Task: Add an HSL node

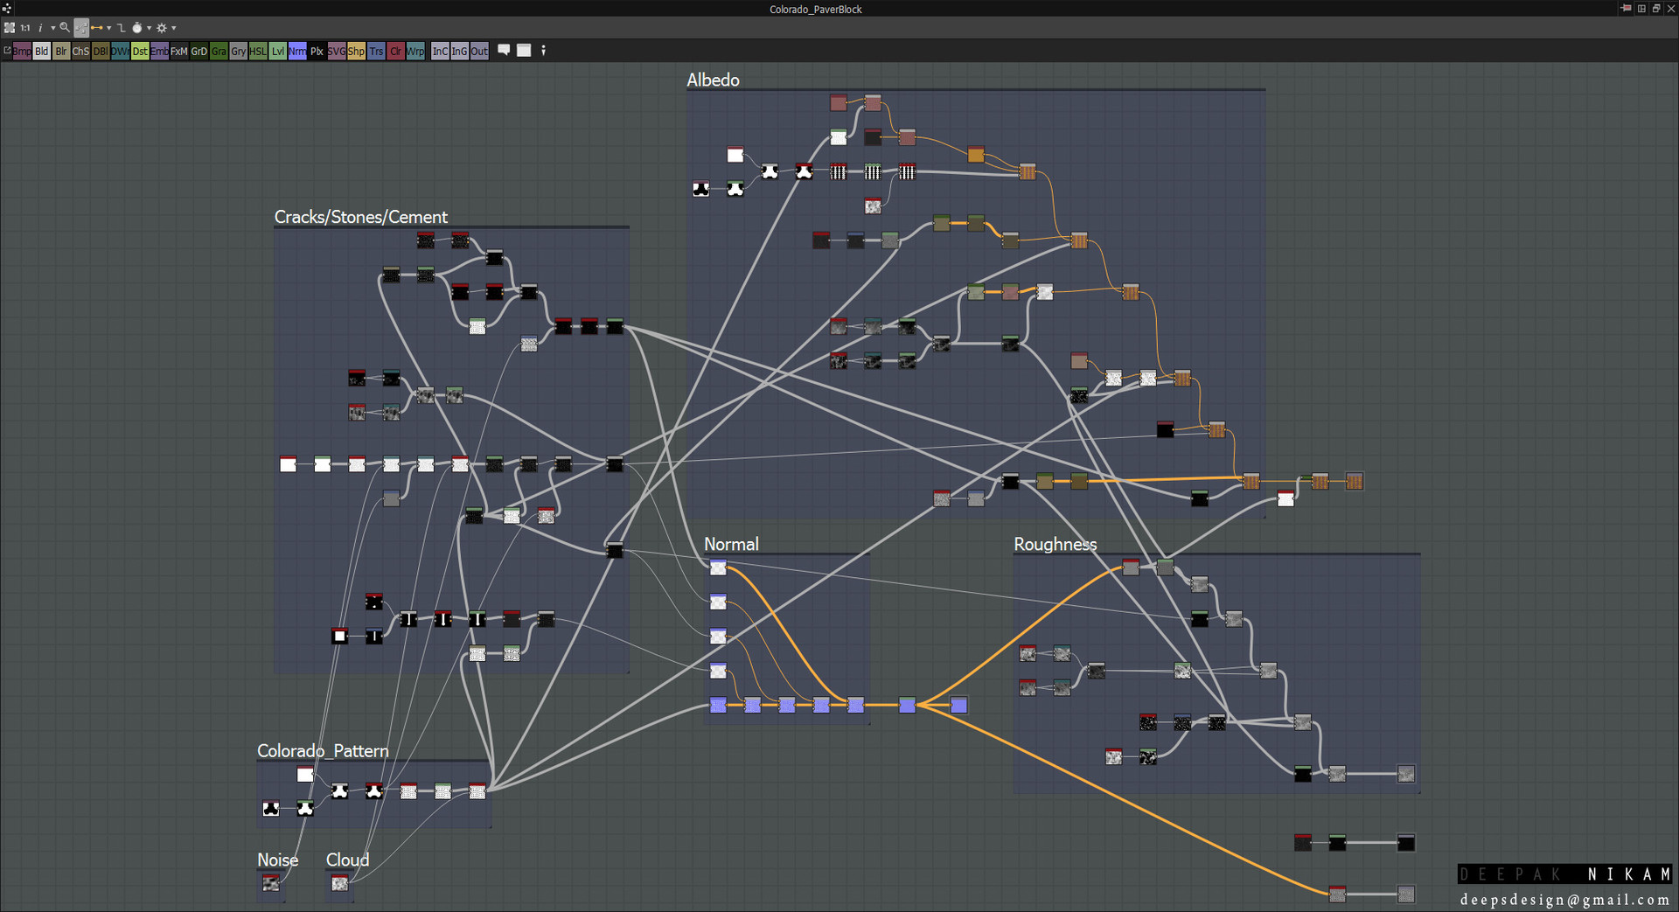Action: (258, 52)
